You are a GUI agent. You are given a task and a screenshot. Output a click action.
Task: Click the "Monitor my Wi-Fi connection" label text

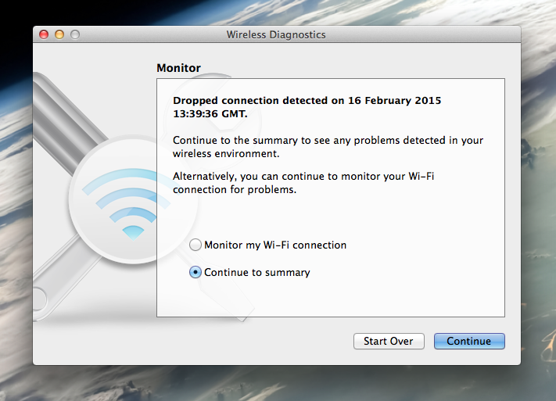click(x=275, y=245)
